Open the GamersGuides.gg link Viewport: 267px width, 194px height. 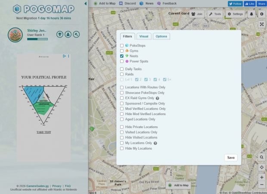point(37,186)
